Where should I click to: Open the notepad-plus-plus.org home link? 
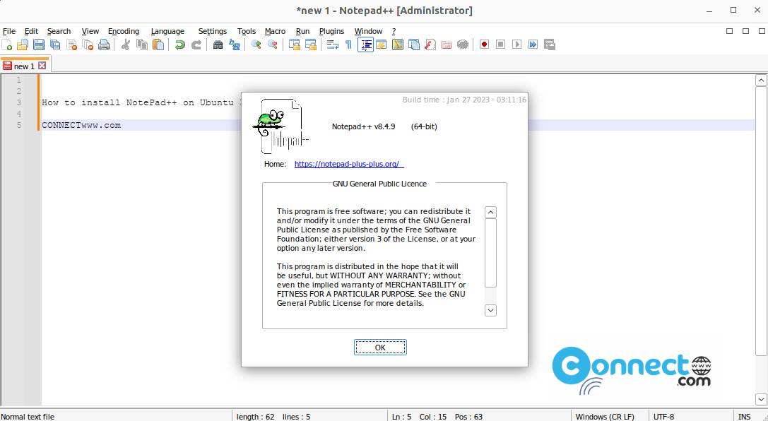pyautogui.click(x=348, y=164)
